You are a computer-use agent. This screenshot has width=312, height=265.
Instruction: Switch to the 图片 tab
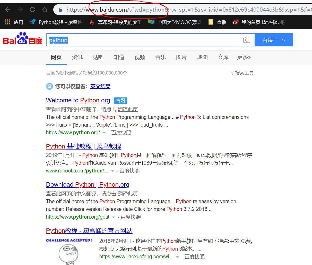point(181,57)
